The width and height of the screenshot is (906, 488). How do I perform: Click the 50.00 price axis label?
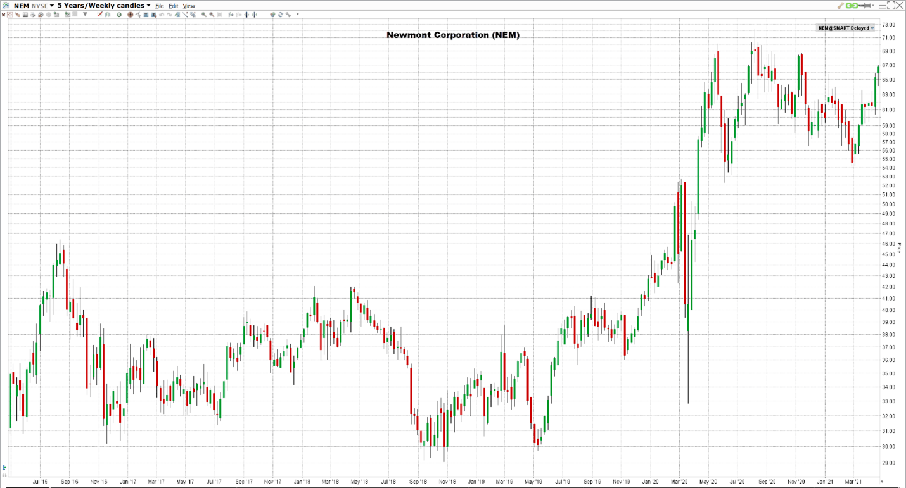888,204
